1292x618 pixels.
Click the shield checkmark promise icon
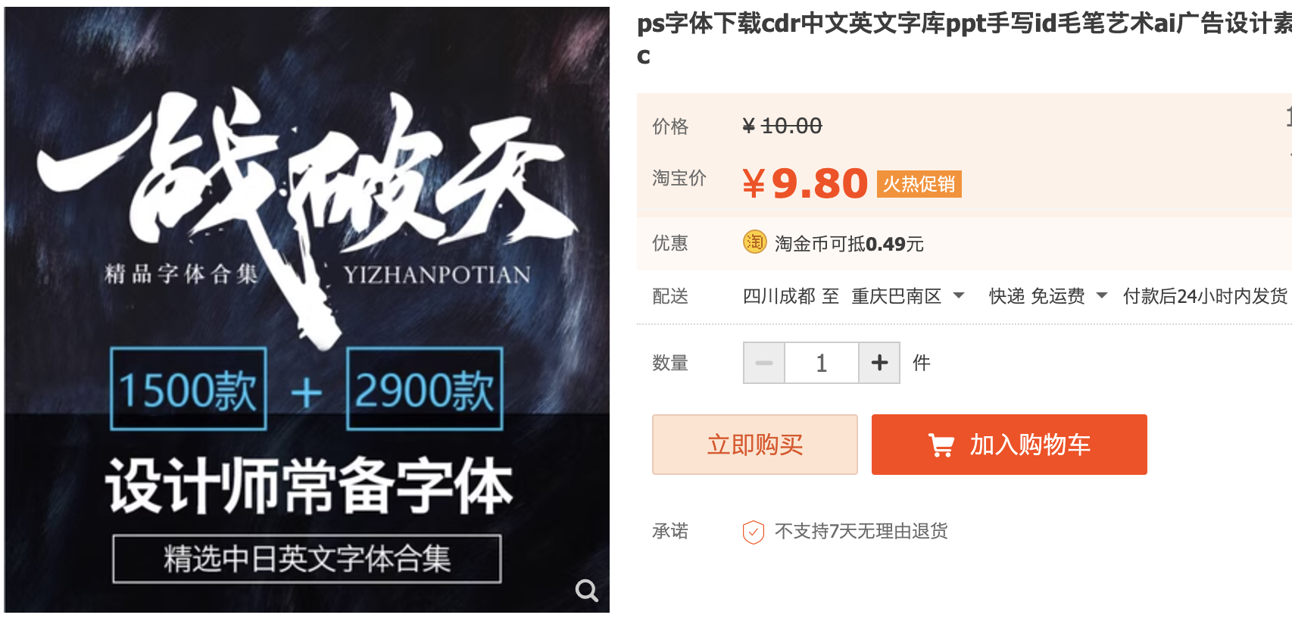tap(753, 532)
